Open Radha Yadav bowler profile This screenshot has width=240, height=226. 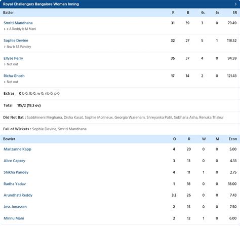(15, 184)
